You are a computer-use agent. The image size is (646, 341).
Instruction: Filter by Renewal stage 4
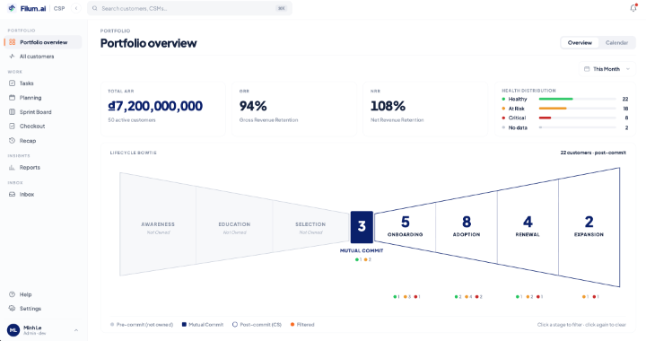[x=528, y=227]
